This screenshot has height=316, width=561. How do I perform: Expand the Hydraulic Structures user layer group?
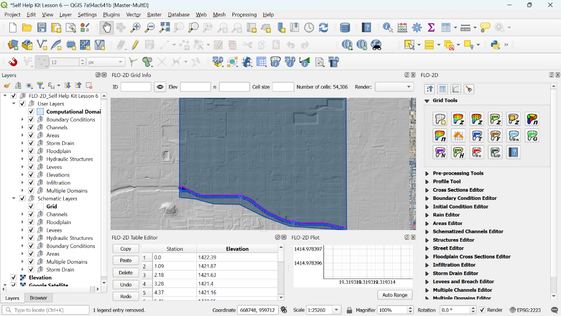pyautogui.click(x=23, y=159)
